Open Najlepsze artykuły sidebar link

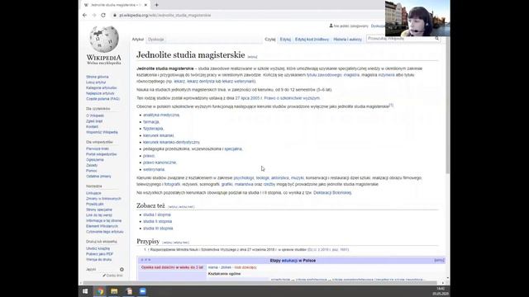point(100,93)
